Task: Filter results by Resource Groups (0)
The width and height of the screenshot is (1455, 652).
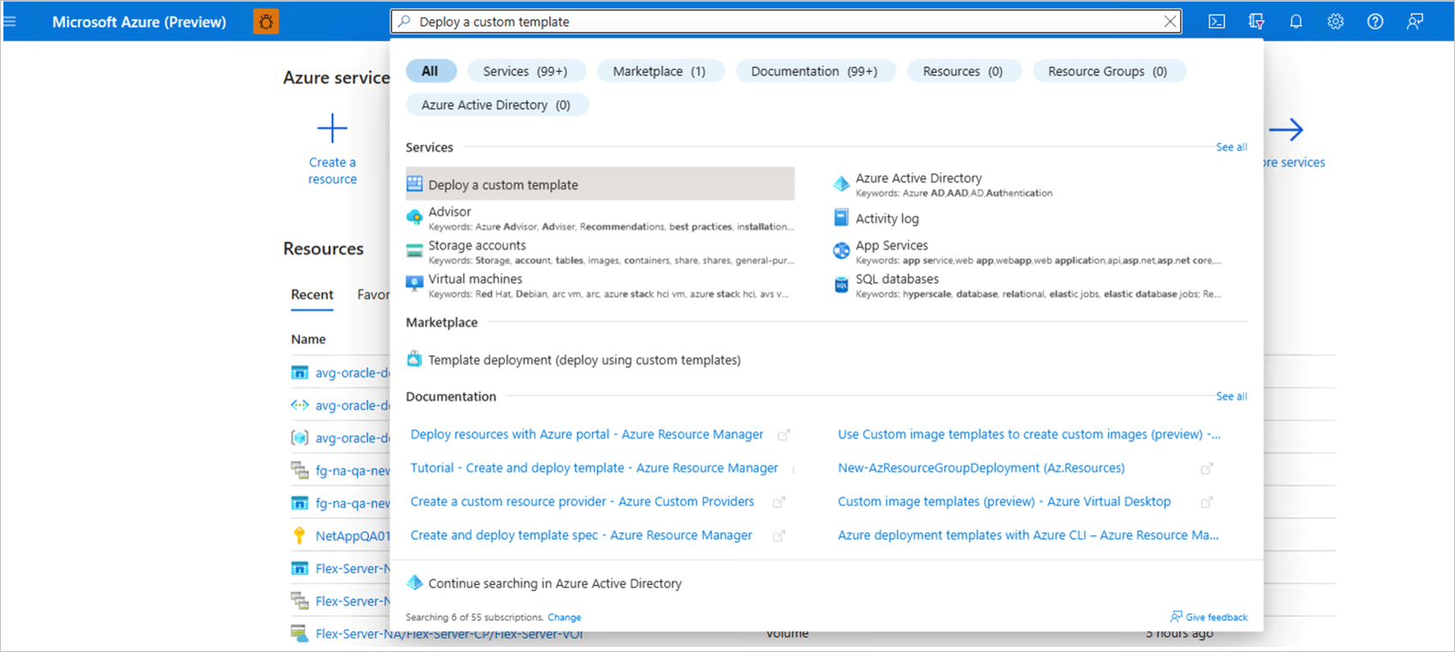Action: click(x=1107, y=71)
